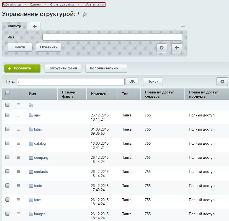This screenshot has height=221, width=229.
Task: Open action menu for catalog row
Action: (x=18, y=143)
